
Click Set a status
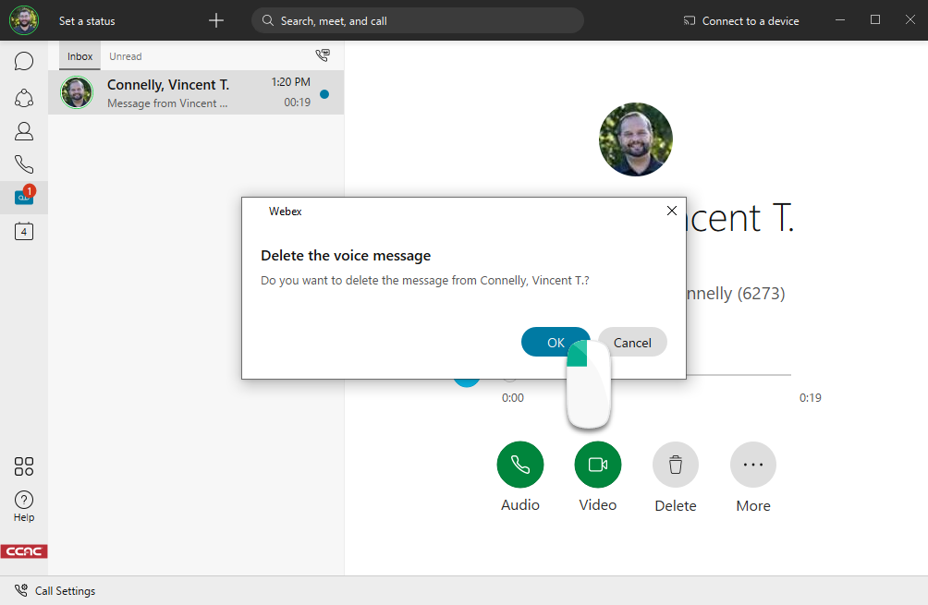[87, 20]
